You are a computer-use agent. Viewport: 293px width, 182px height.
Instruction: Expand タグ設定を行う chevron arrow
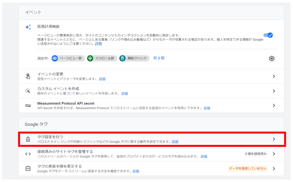coord(274,139)
